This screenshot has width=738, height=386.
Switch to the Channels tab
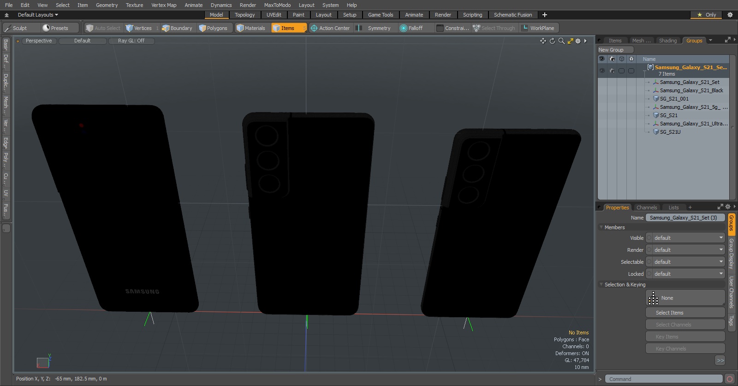[x=647, y=208]
